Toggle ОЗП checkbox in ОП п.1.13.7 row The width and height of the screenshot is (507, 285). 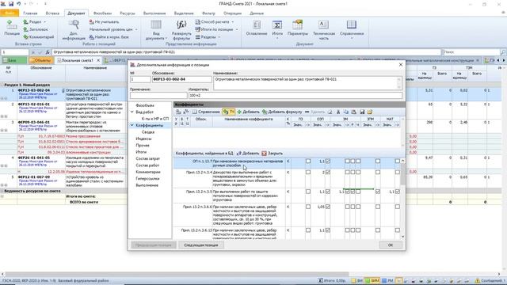327,161
